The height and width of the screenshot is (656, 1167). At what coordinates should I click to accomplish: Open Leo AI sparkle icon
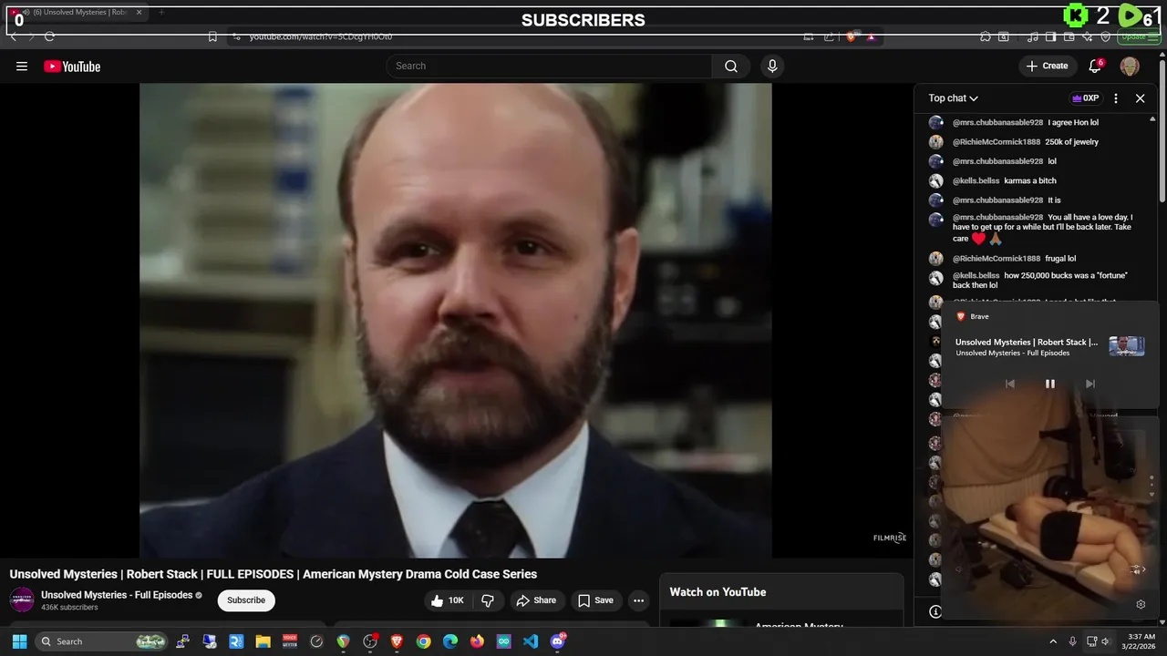coord(1088,36)
